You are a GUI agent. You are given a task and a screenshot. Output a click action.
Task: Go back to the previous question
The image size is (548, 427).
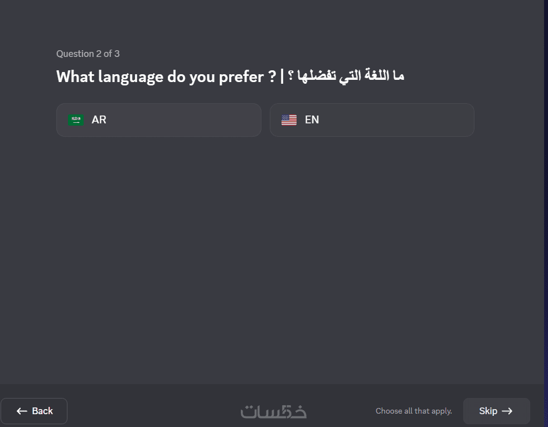click(x=34, y=411)
